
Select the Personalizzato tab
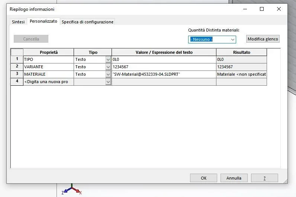(44, 21)
